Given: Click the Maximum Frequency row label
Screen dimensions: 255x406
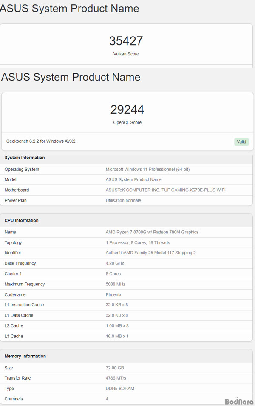Looking at the screenshot, I should [x=25, y=284].
